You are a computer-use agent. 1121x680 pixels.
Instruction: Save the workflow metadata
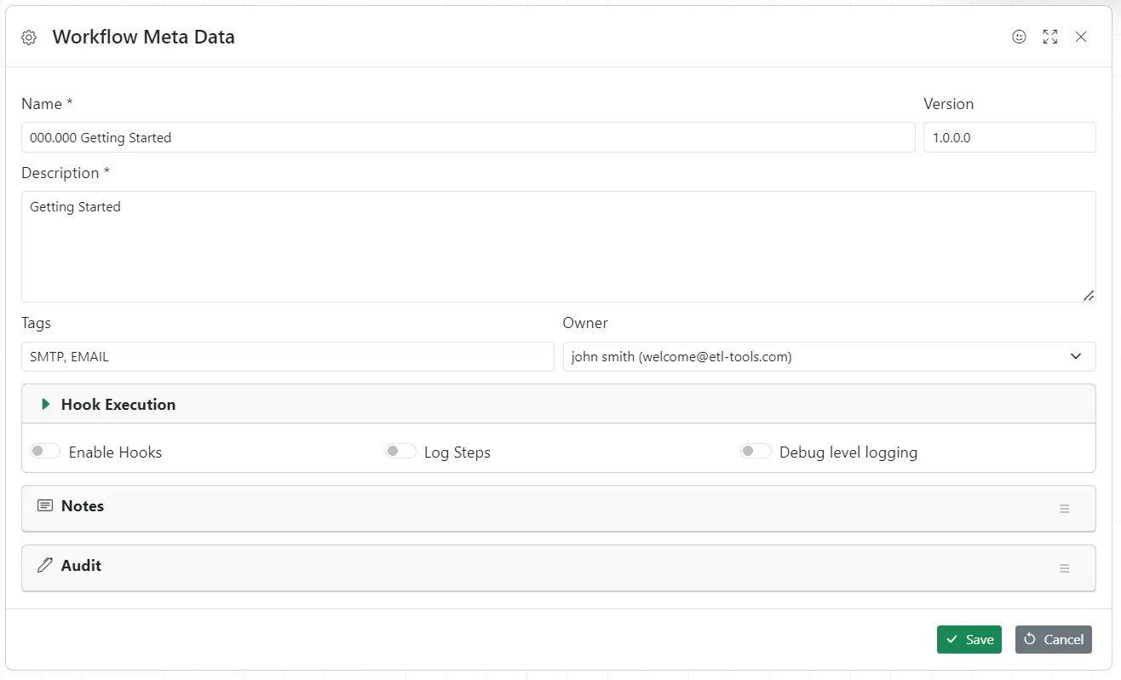(969, 639)
